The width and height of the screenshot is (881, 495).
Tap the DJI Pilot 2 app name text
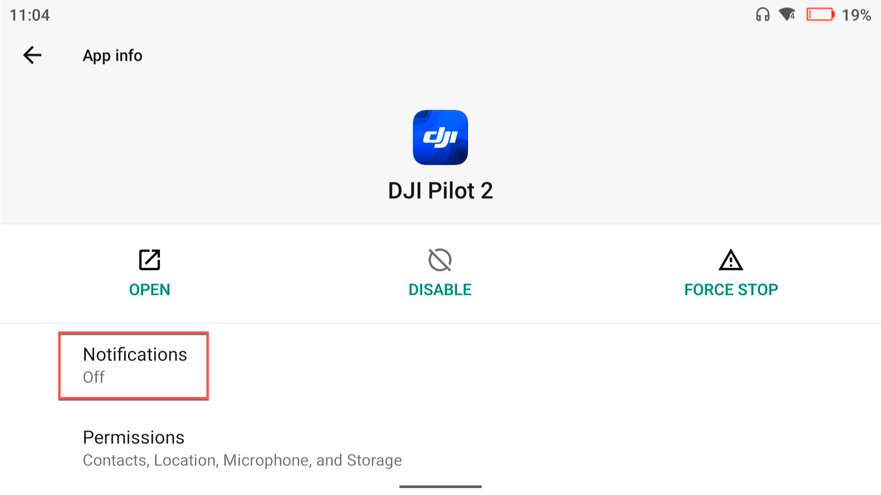point(440,191)
